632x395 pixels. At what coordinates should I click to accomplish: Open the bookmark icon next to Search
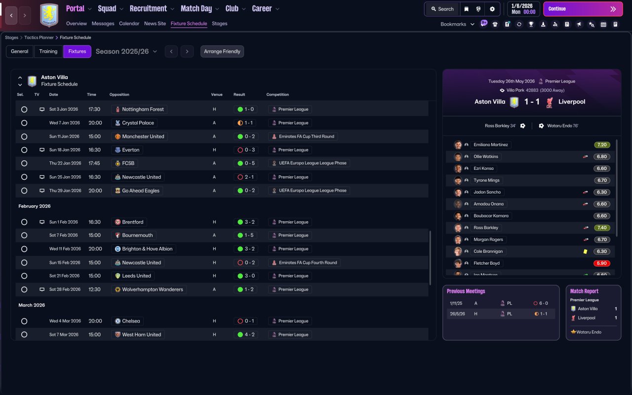(x=467, y=9)
